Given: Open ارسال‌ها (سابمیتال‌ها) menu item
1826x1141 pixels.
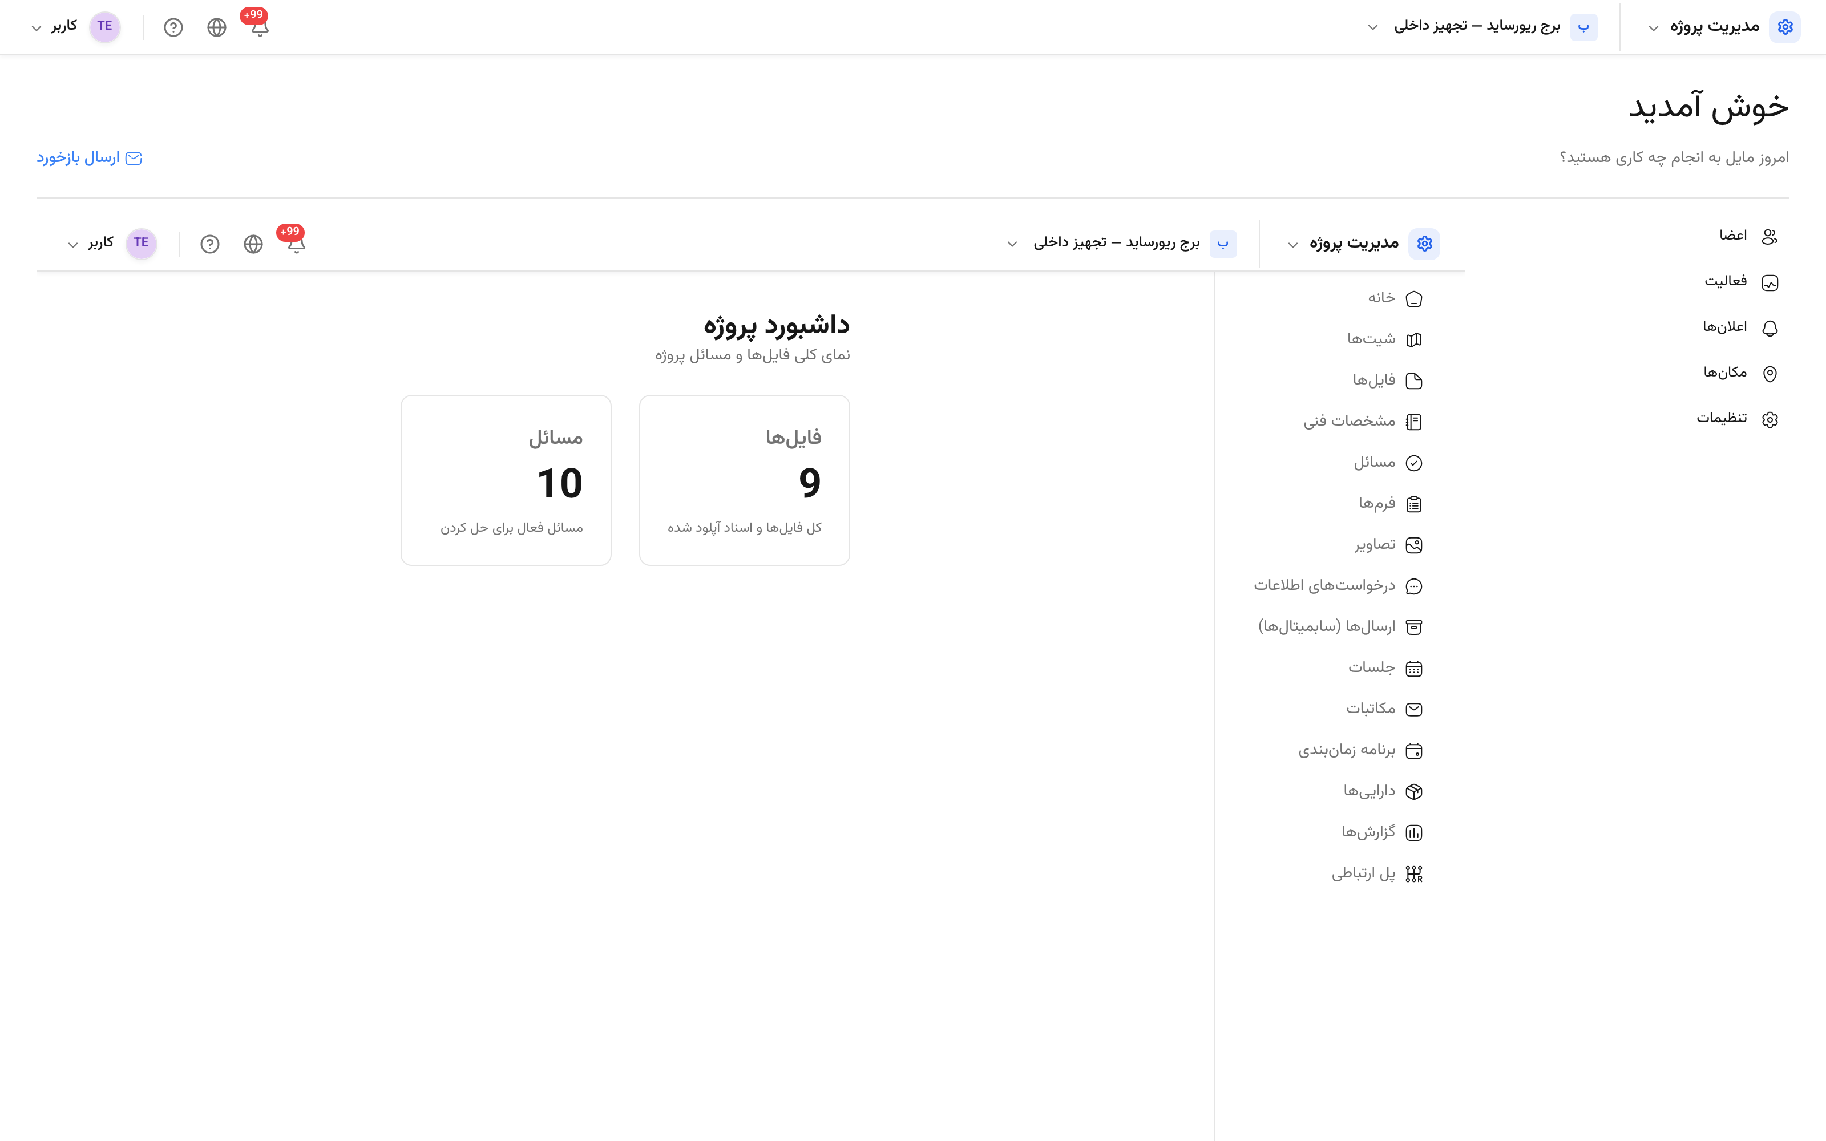Looking at the screenshot, I should tap(1340, 626).
